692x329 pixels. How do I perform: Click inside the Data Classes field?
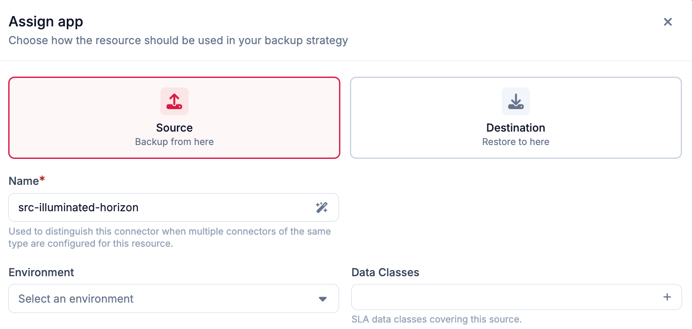click(516, 297)
